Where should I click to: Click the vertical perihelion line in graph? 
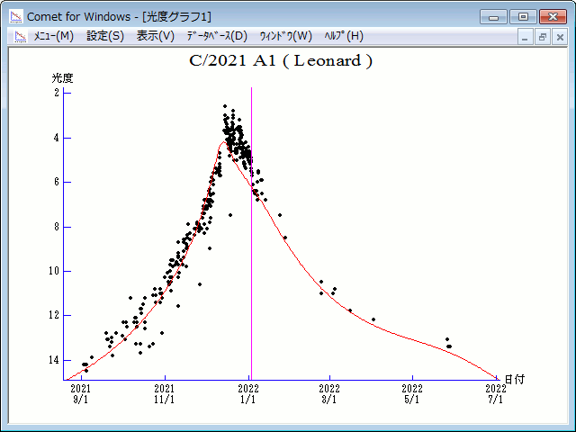[251, 270]
